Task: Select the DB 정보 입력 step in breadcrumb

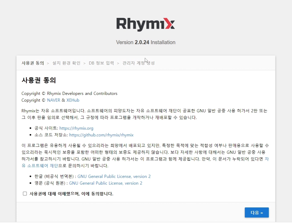Action: (101, 63)
